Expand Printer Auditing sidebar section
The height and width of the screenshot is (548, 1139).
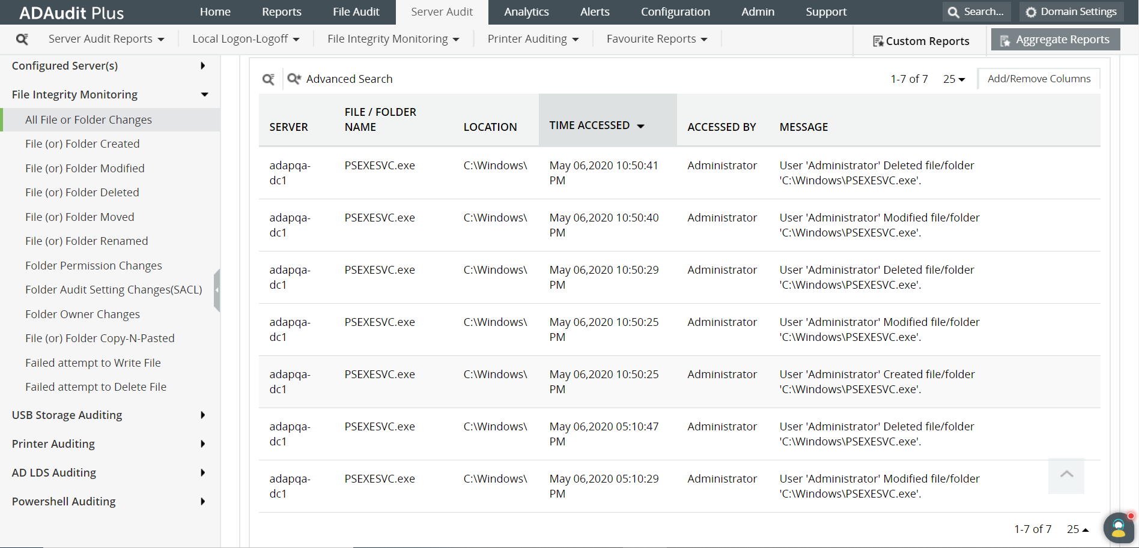tap(203, 444)
